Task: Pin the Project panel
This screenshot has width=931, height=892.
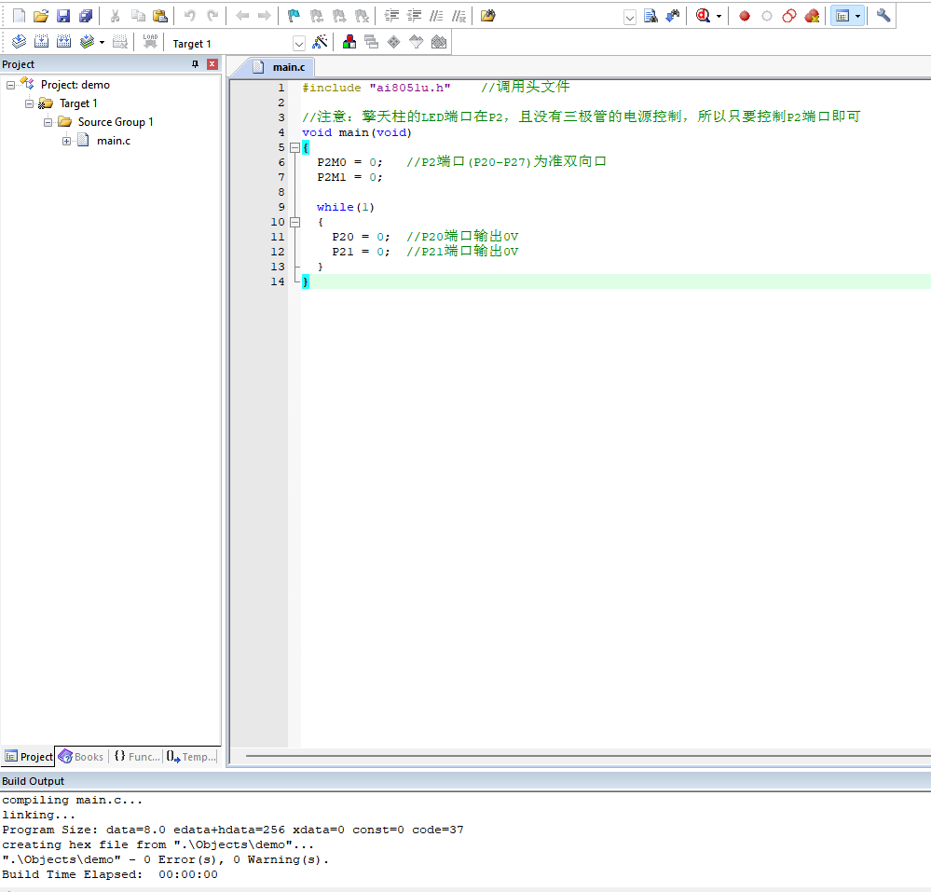Action: (196, 64)
